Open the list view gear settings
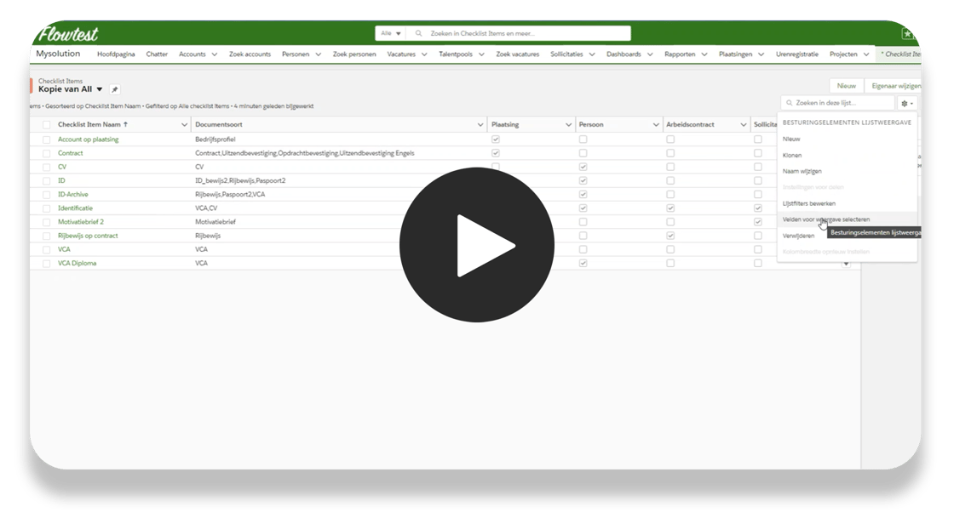 click(907, 103)
